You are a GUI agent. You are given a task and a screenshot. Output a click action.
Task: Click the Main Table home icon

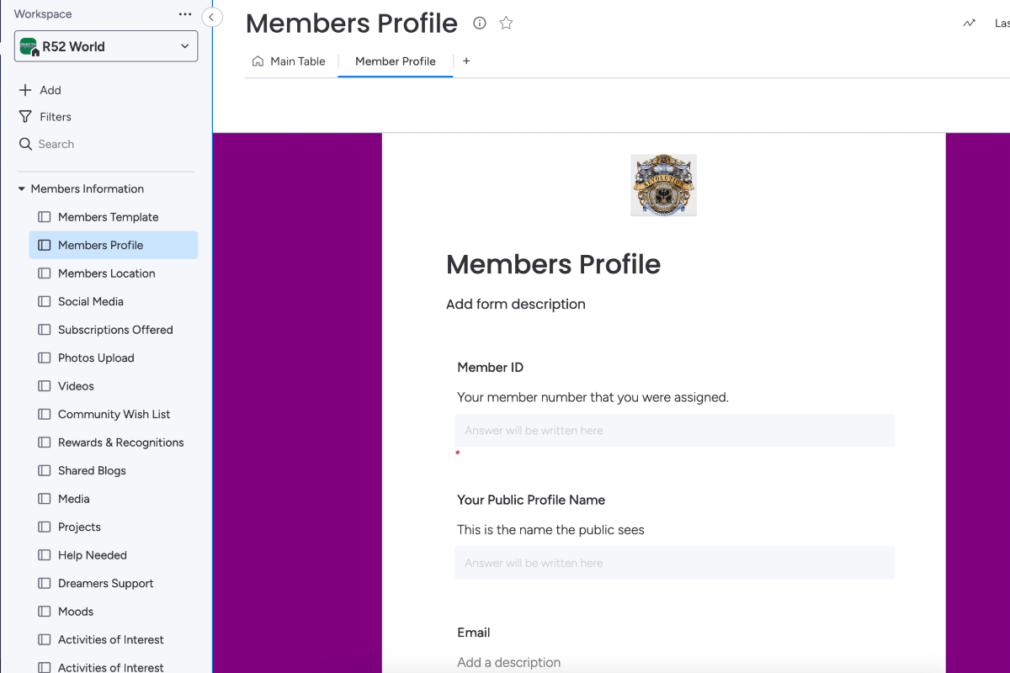click(258, 61)
